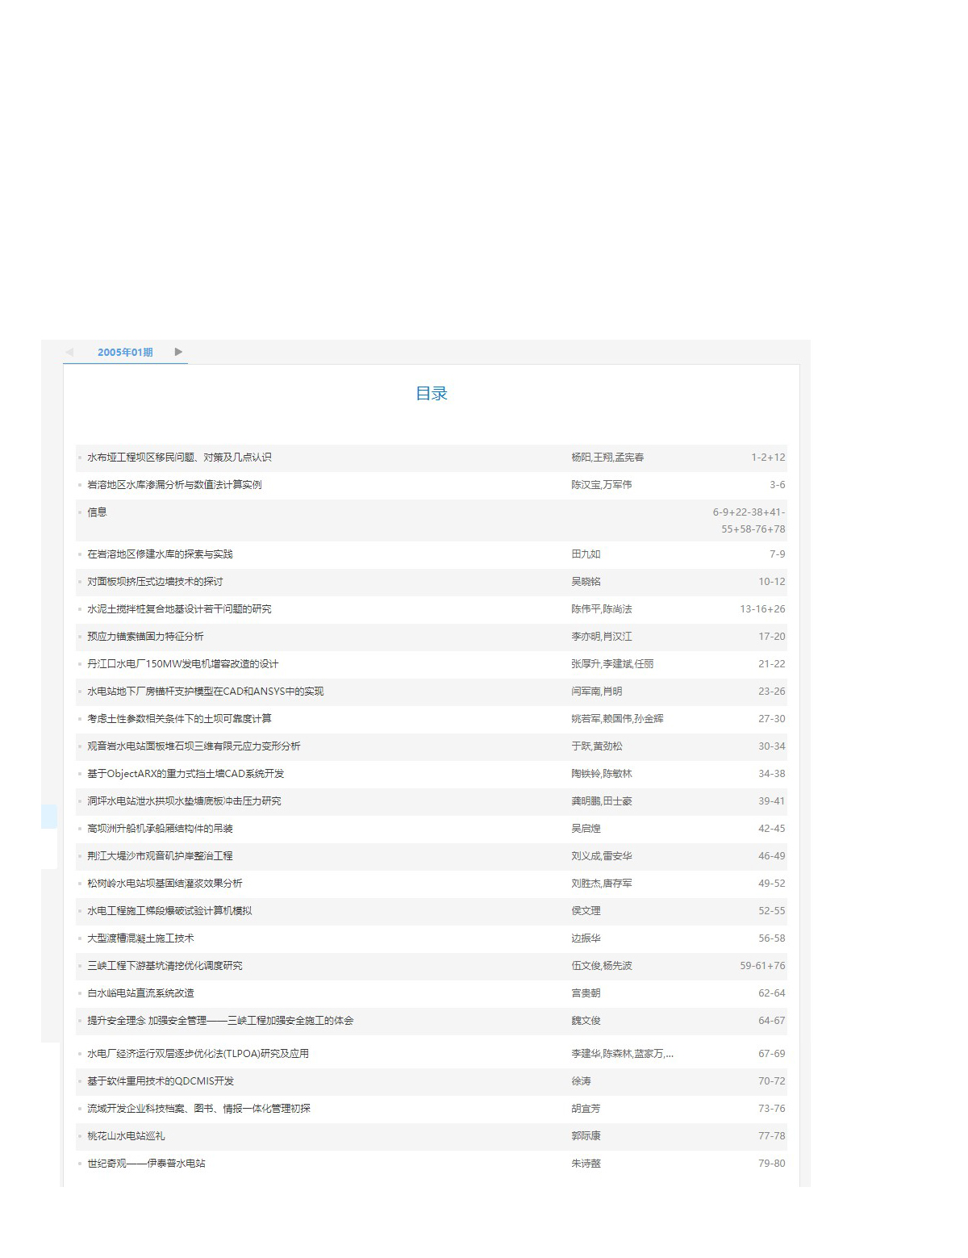Click author name 吴晓铭
The height and width of the screenshot is (1258, 968).
(586, 582)
